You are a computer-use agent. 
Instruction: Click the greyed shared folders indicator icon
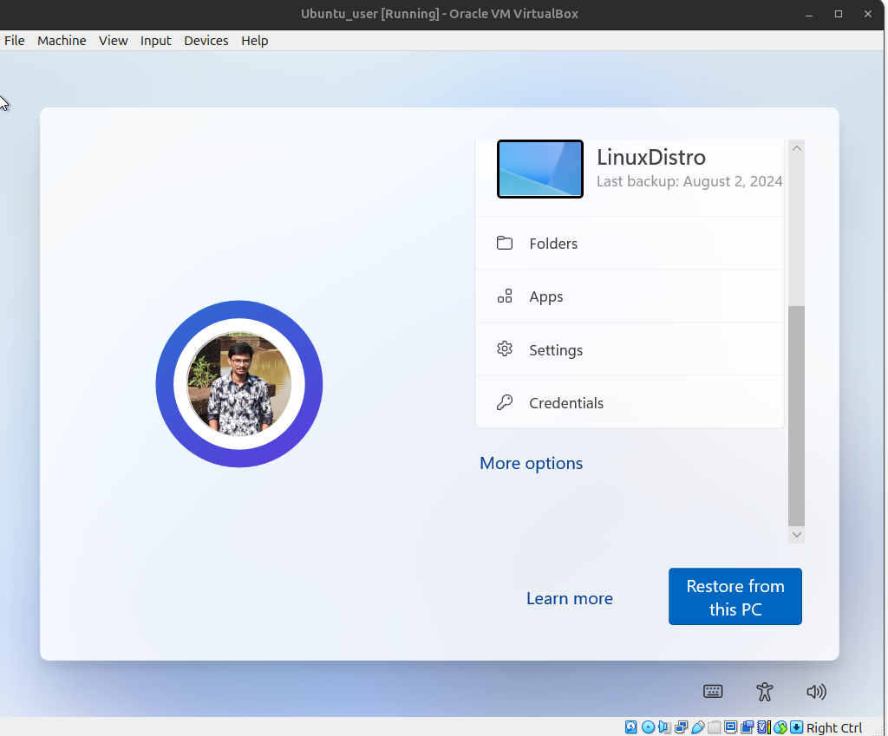715,727
